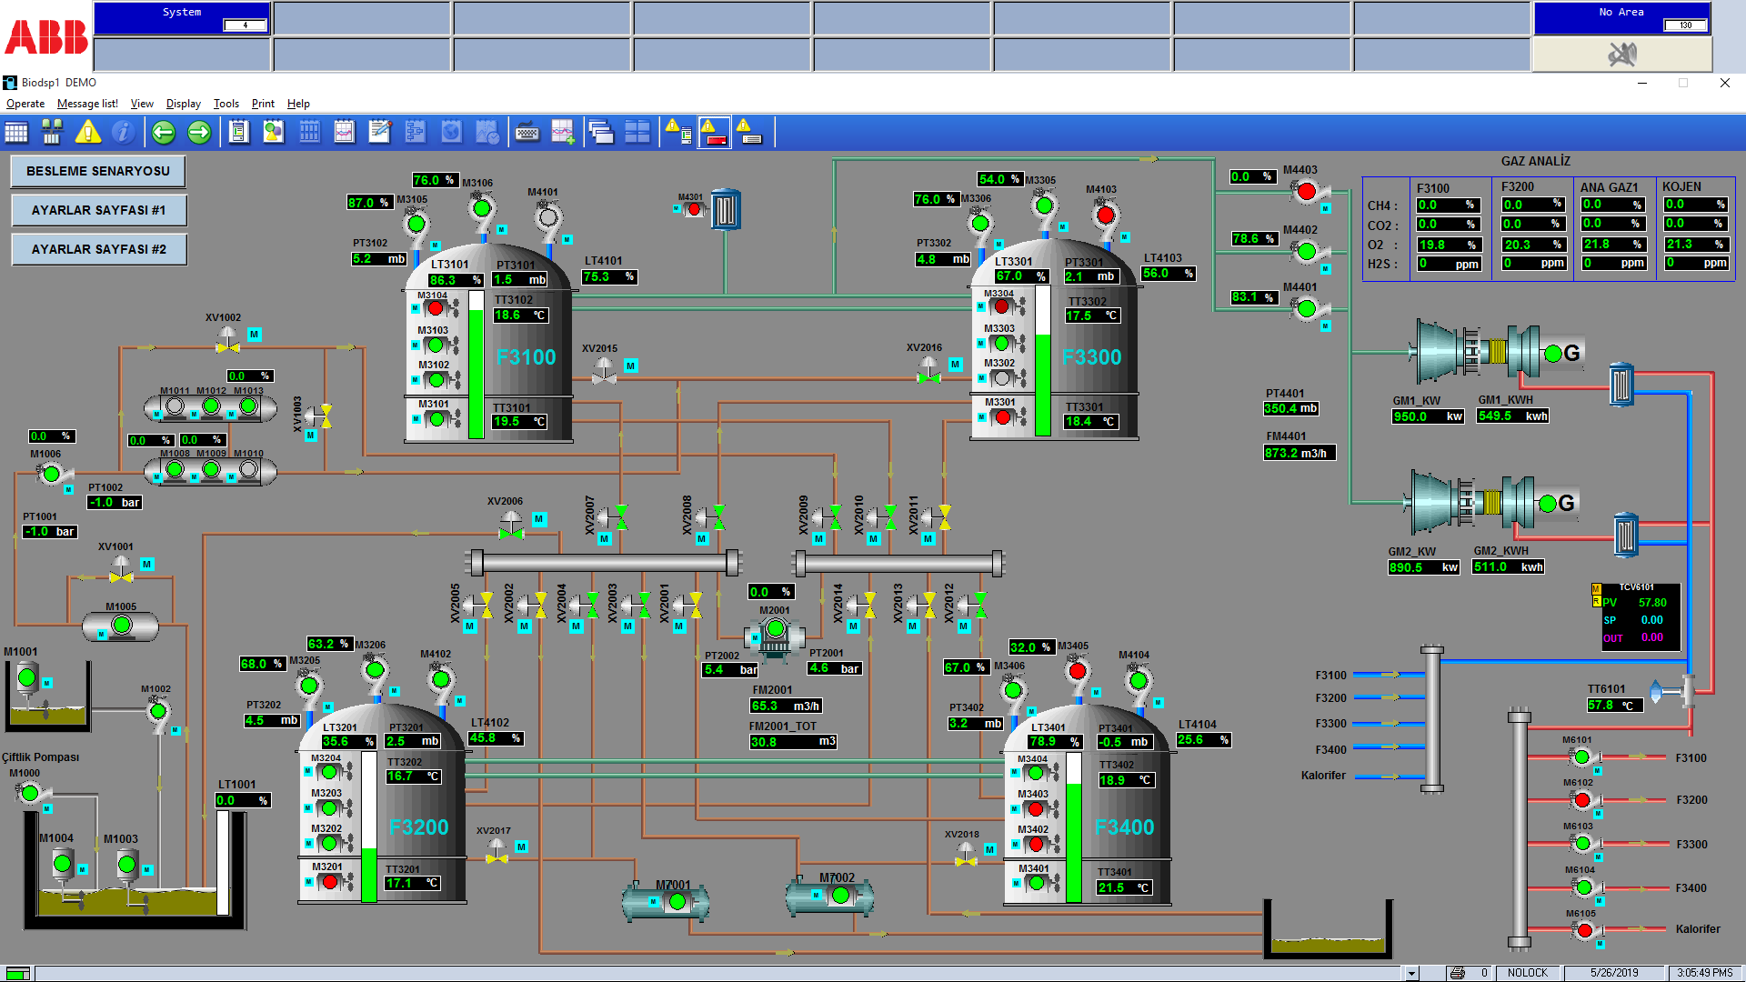
Task: Open the Operate menu
Action: tap(25, 104)
